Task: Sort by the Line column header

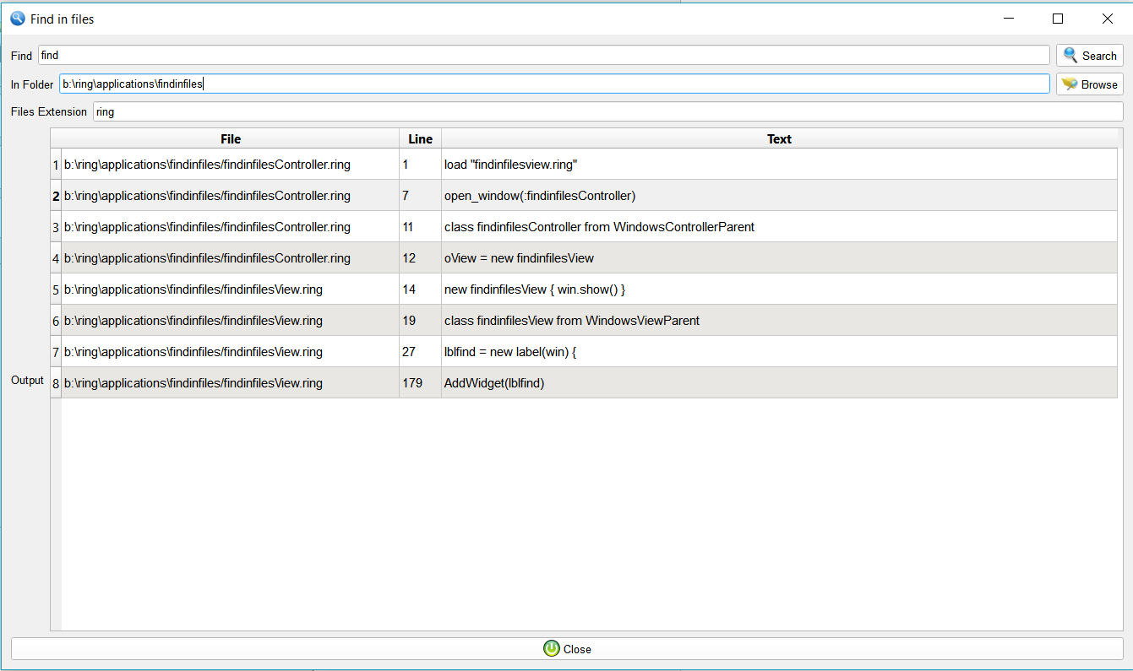Action: point(420,138)
